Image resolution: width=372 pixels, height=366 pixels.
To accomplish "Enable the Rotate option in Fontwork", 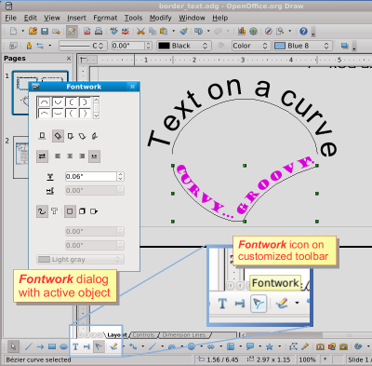I will coord(58,136).
